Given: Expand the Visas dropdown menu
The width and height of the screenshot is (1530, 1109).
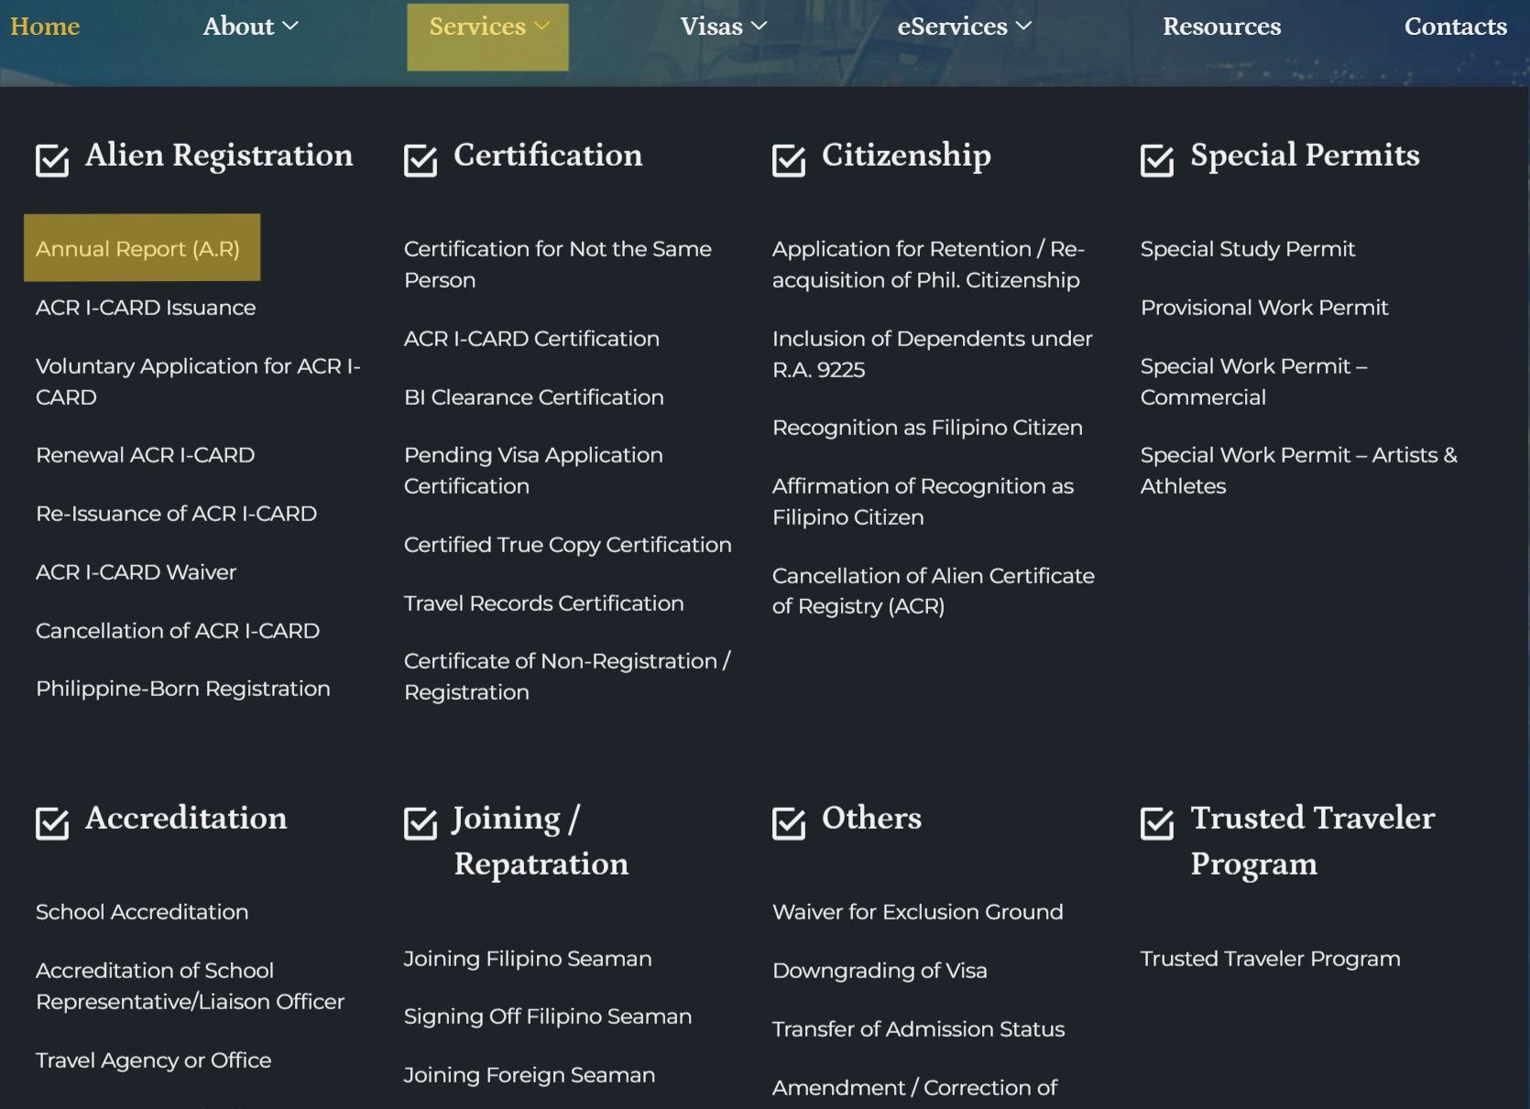Looking at the screenshot, I should click(724, 27).
